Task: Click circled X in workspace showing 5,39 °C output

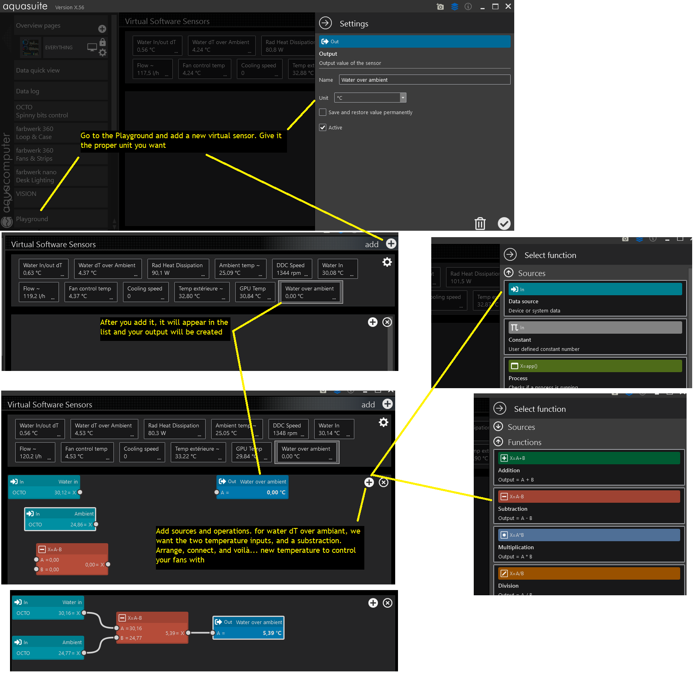Action: 388,603
